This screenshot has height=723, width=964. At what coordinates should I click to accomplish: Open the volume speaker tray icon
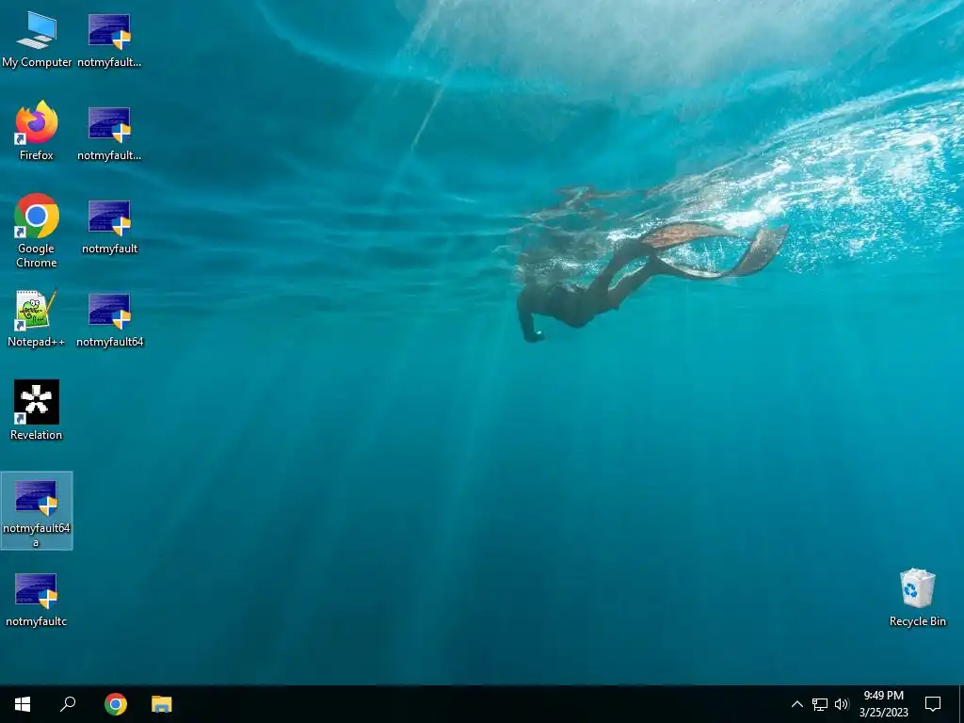pyautogui.click(x=842, y=704)
